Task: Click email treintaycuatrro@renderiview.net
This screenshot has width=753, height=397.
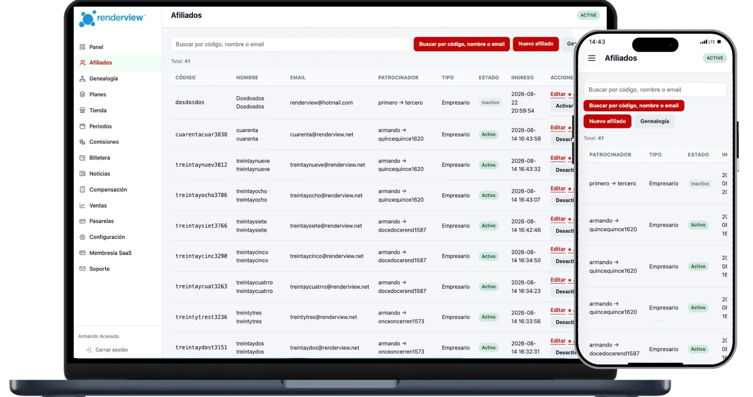Action: pyautogui.click(x=330, y=287)
